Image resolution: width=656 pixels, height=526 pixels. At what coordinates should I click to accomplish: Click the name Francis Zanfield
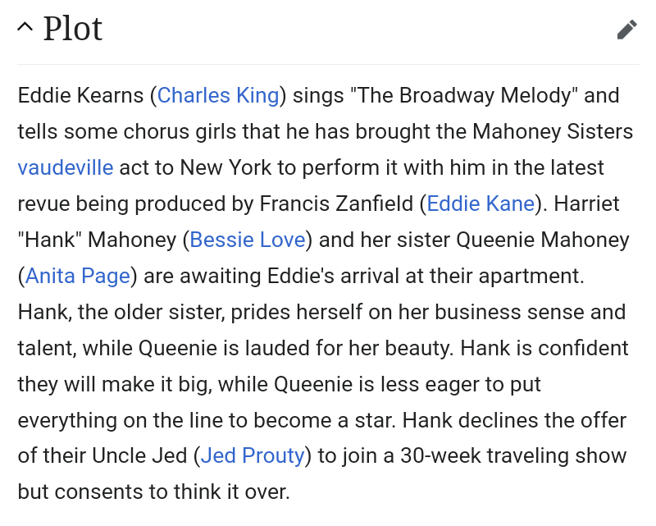(x=339, y=204)
